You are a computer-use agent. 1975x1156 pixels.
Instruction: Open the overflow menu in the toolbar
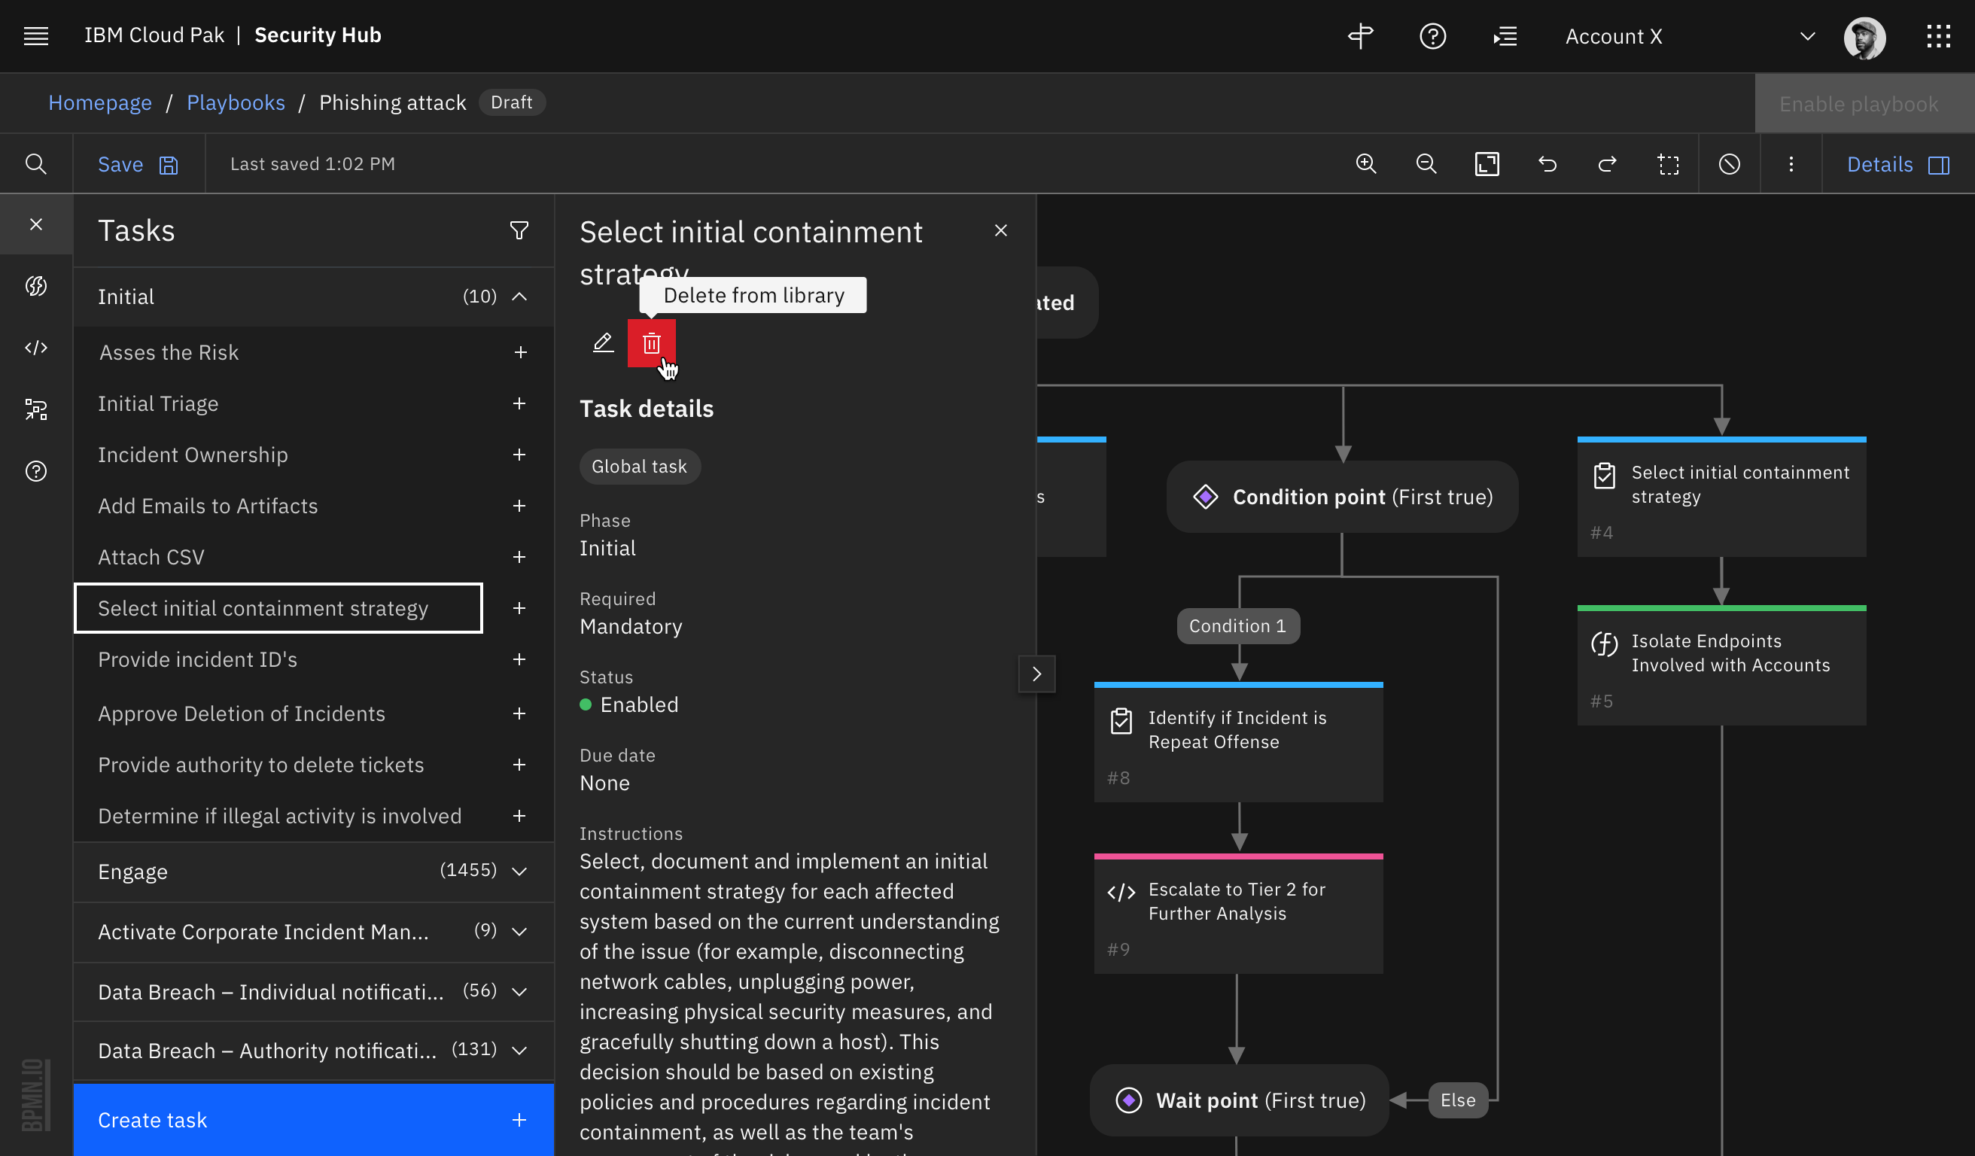(1791, 164)
